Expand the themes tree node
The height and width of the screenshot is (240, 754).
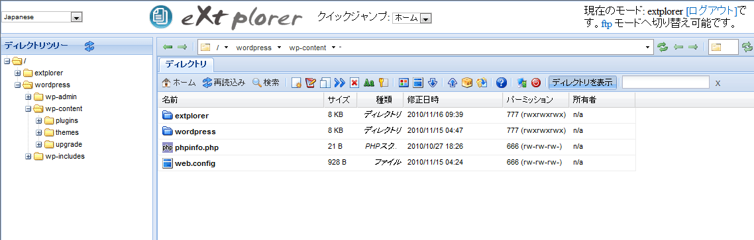pos(38,132)
